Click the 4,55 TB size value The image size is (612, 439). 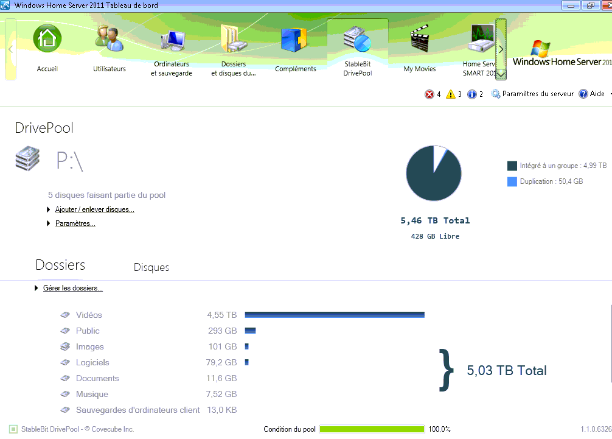tap(221, 315)
